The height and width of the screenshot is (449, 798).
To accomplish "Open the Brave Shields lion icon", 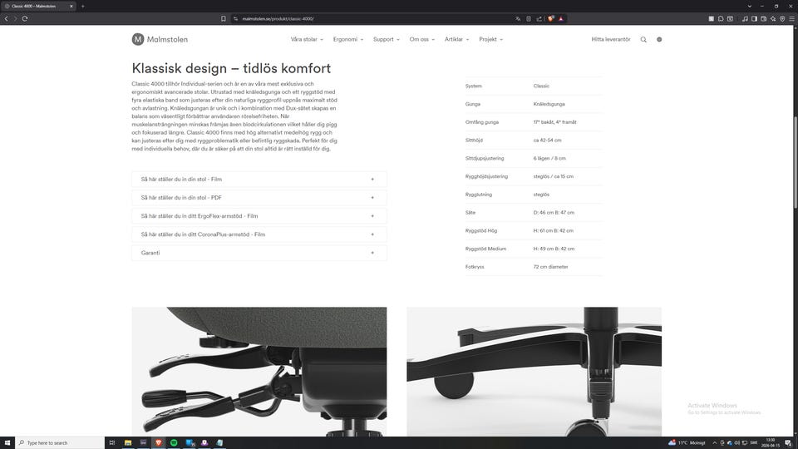I will [x=550, y=19].
